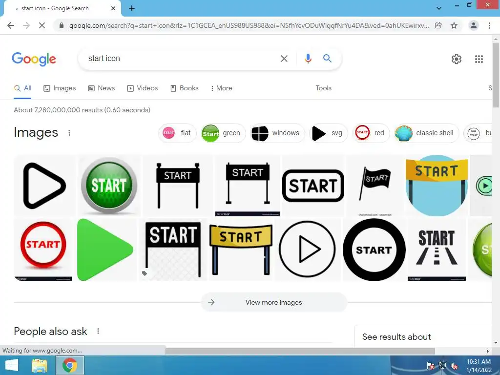Open the thick black ring START image
The image size is (500, 375).
coord(374,250)
